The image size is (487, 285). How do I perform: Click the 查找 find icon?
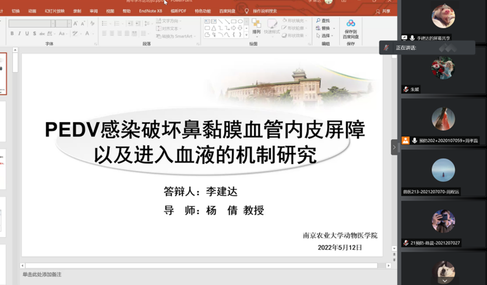click(x=319, y=21)
